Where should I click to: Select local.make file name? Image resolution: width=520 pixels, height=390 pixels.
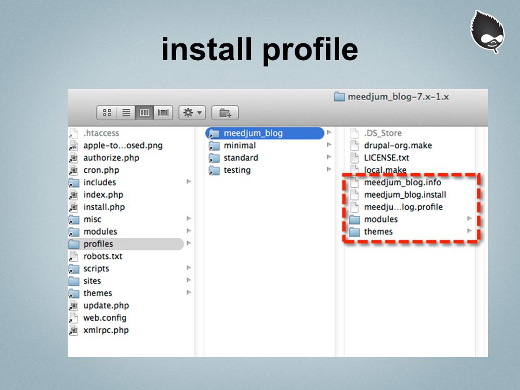coord(385,170)
